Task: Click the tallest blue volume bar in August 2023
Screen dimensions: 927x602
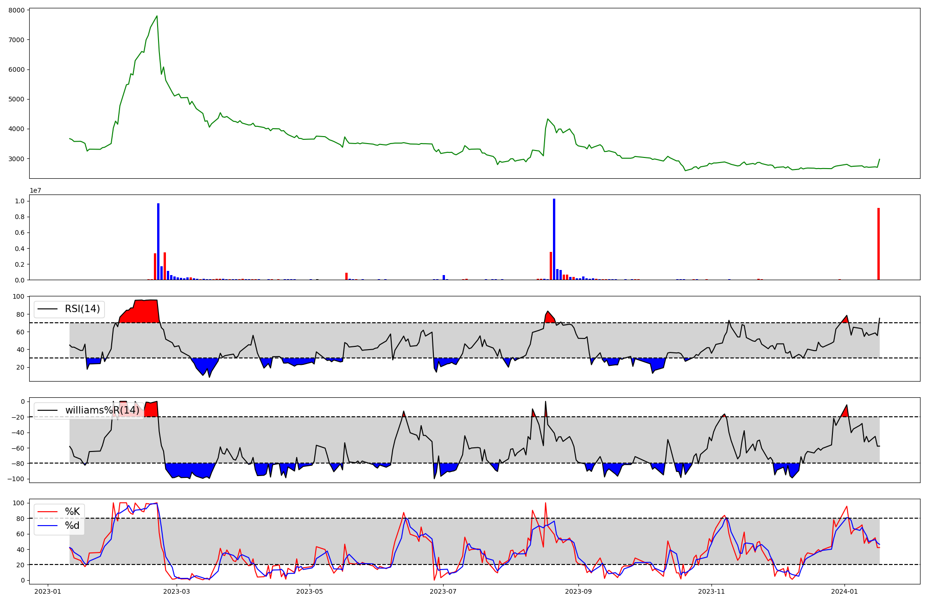Action: (x=554, y=239)
